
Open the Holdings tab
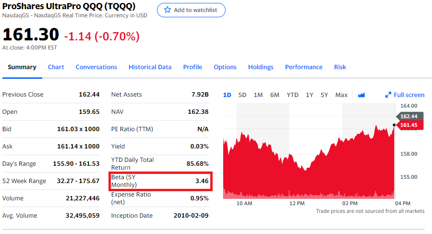click(x=261, y=67)
